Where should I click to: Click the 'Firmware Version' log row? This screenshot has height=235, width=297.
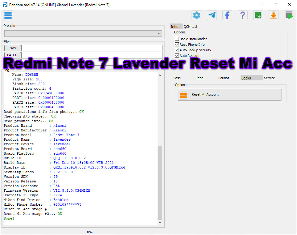coord(47,190)
